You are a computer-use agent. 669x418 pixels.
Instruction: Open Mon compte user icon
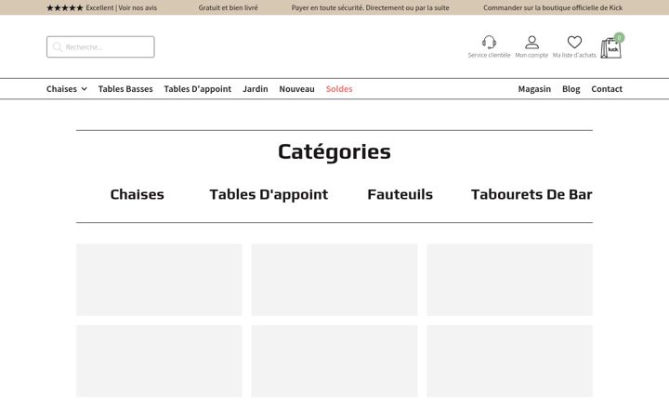coord(531,42)
